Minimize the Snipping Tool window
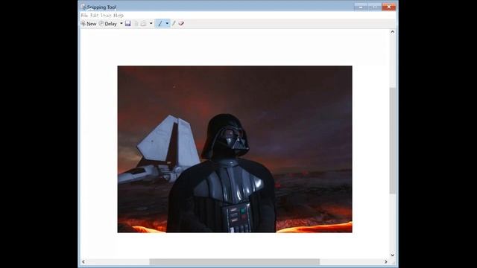This screenshot has height=268, width=477. (x=361, y=7)
